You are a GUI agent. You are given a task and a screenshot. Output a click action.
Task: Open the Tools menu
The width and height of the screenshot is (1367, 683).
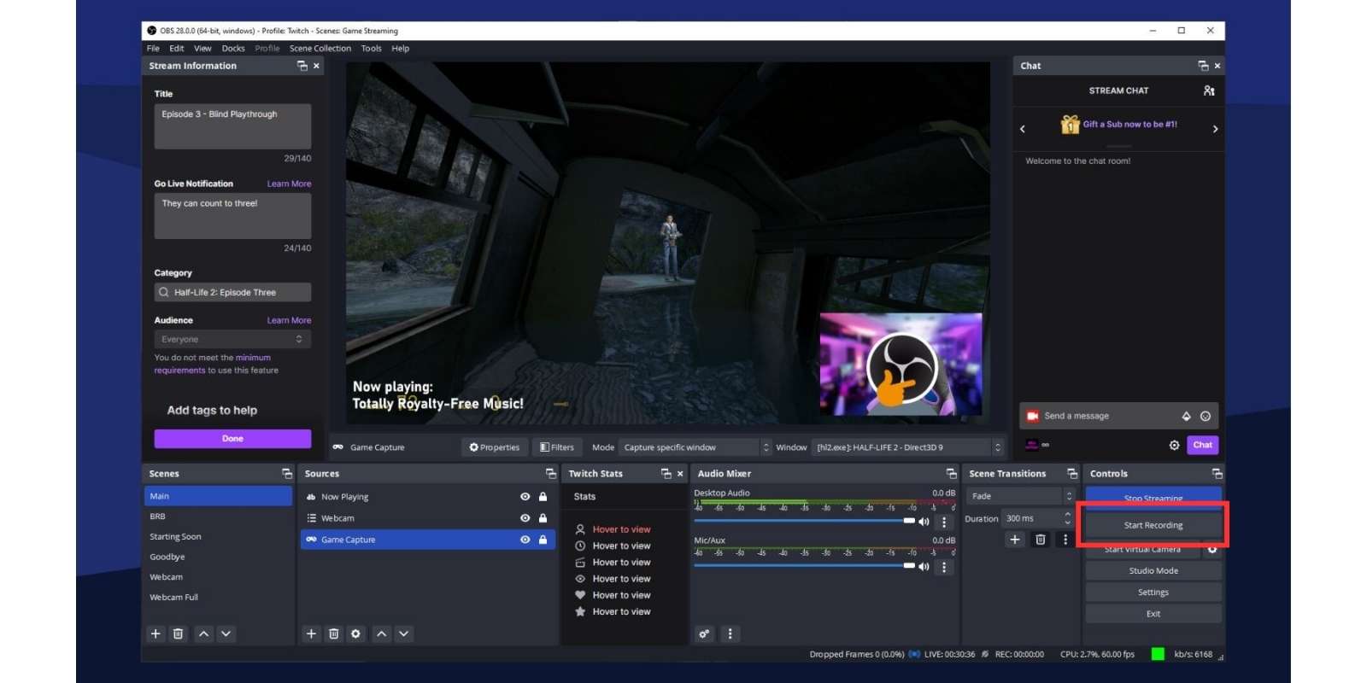371,49
